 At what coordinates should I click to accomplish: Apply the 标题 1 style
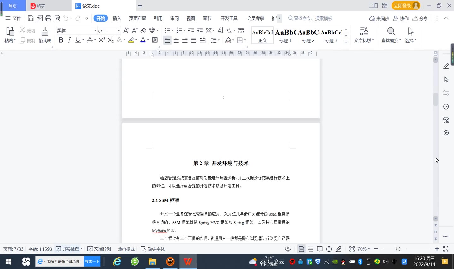coord(285,35)
